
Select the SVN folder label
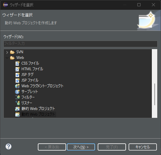pos(20,52)
